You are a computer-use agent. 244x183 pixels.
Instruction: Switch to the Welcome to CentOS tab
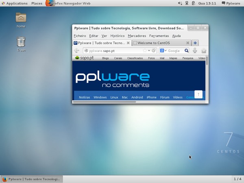pos(161,43)
